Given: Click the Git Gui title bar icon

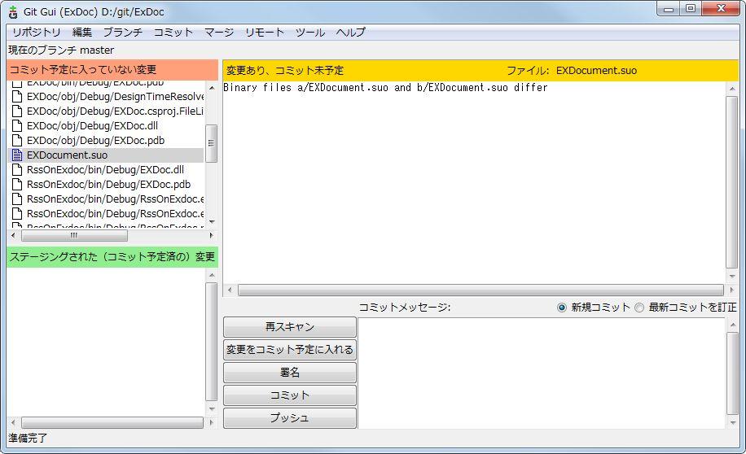Looking at the screenshot, I should (12, 11).
